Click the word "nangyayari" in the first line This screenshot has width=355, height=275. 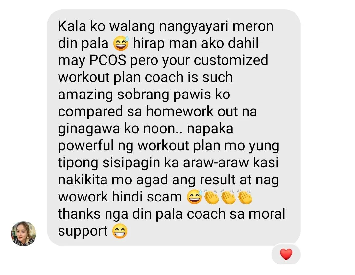click(194, 27)
